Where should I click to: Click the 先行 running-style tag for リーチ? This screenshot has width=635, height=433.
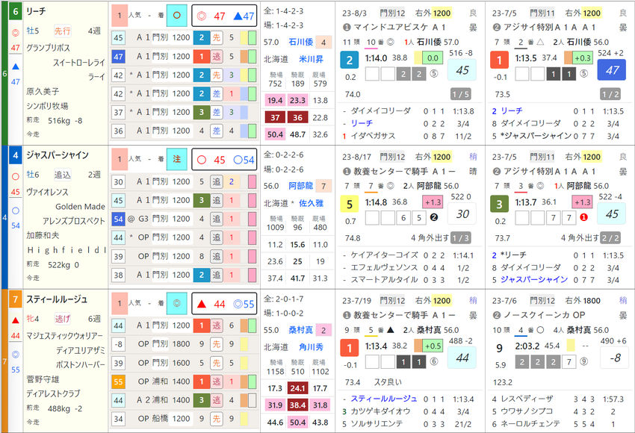(x=63, y=31)
